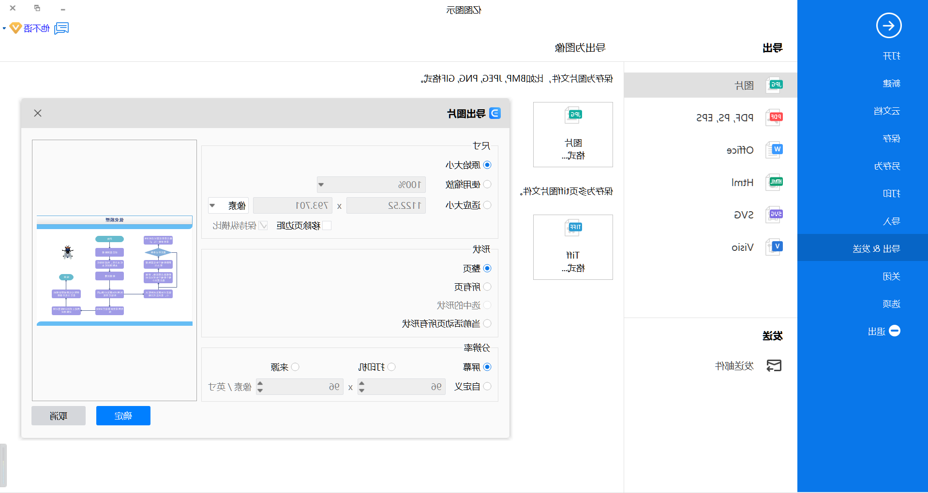The width and height of the screenshot is (928, 493).
Task: Select 当前活动页所有形状 radio option
Action: [487, 323]
